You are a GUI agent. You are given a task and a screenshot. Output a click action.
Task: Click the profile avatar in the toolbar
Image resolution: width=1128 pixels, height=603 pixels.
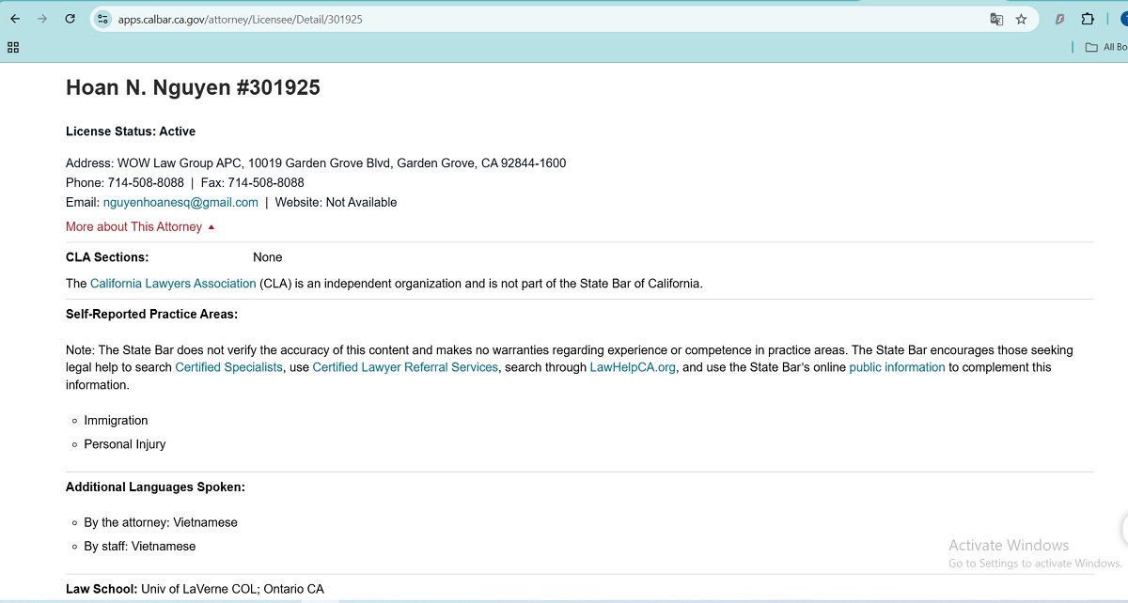1121,19
